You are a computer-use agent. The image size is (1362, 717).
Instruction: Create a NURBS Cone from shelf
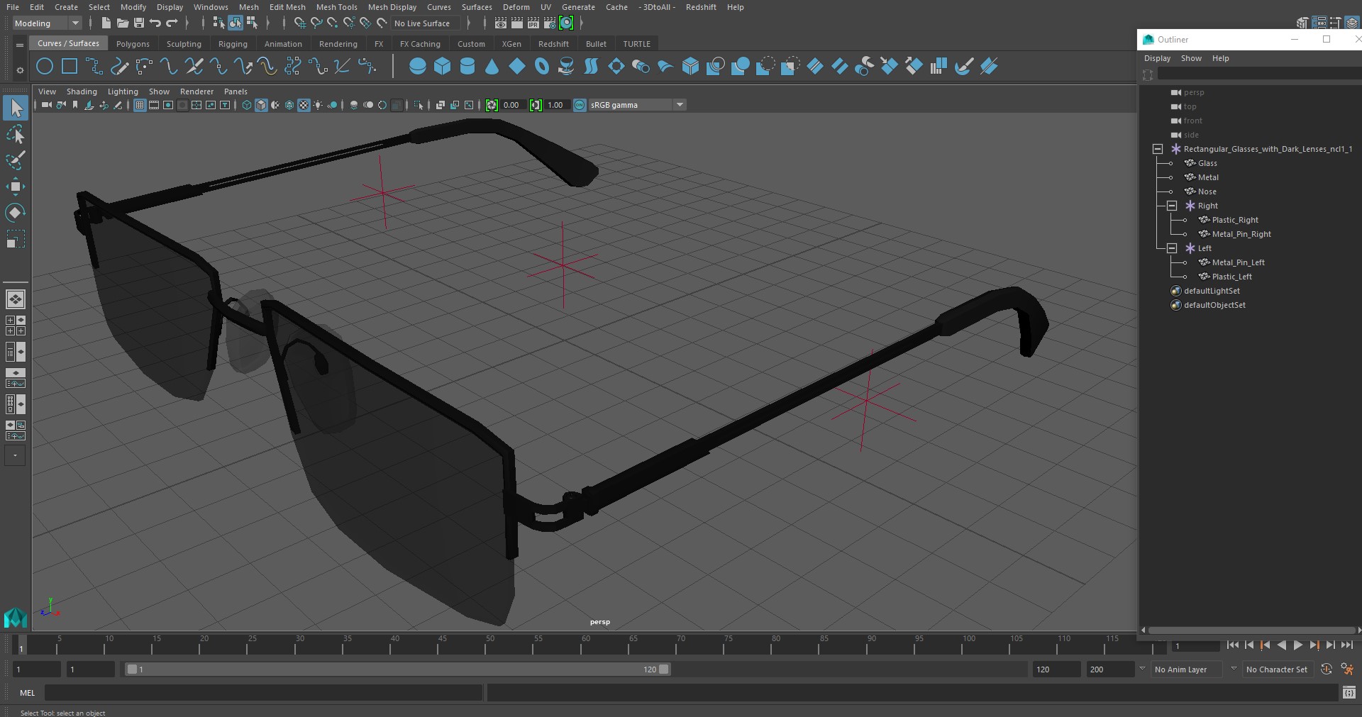[x=492, y=67]
